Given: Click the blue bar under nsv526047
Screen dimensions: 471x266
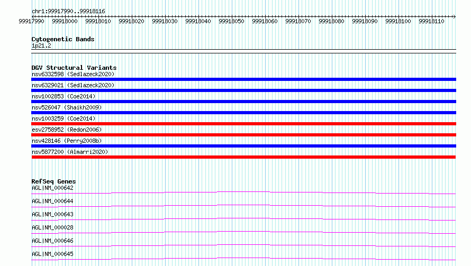Looking at the screenshot, I should pos(243,113).
